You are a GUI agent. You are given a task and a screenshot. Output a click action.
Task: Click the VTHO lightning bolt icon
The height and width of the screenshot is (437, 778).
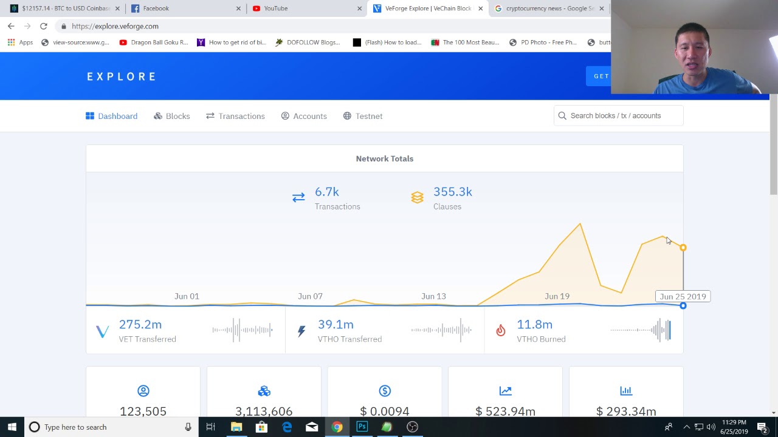(301, 331)
